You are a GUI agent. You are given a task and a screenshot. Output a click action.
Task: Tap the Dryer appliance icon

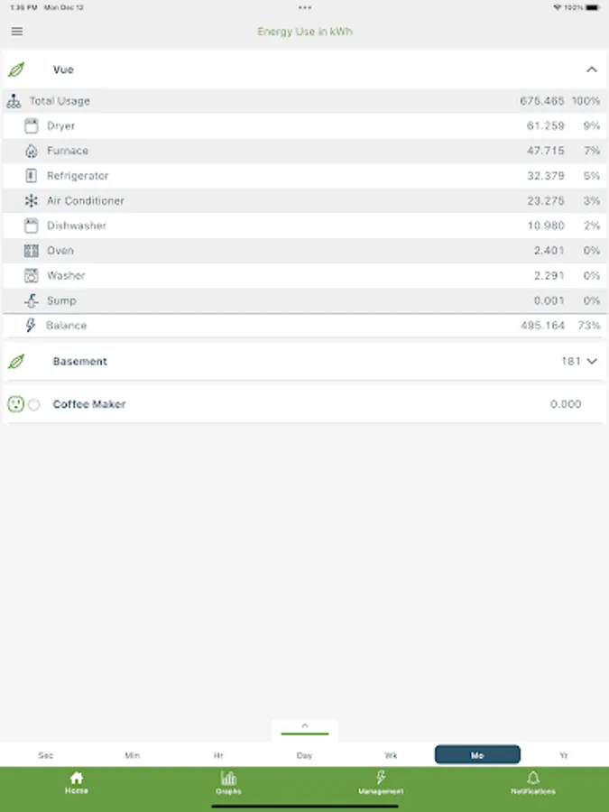point(32,126)
